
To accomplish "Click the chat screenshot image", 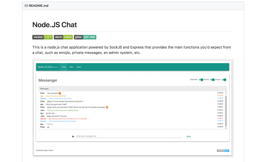I will (133, 108).
